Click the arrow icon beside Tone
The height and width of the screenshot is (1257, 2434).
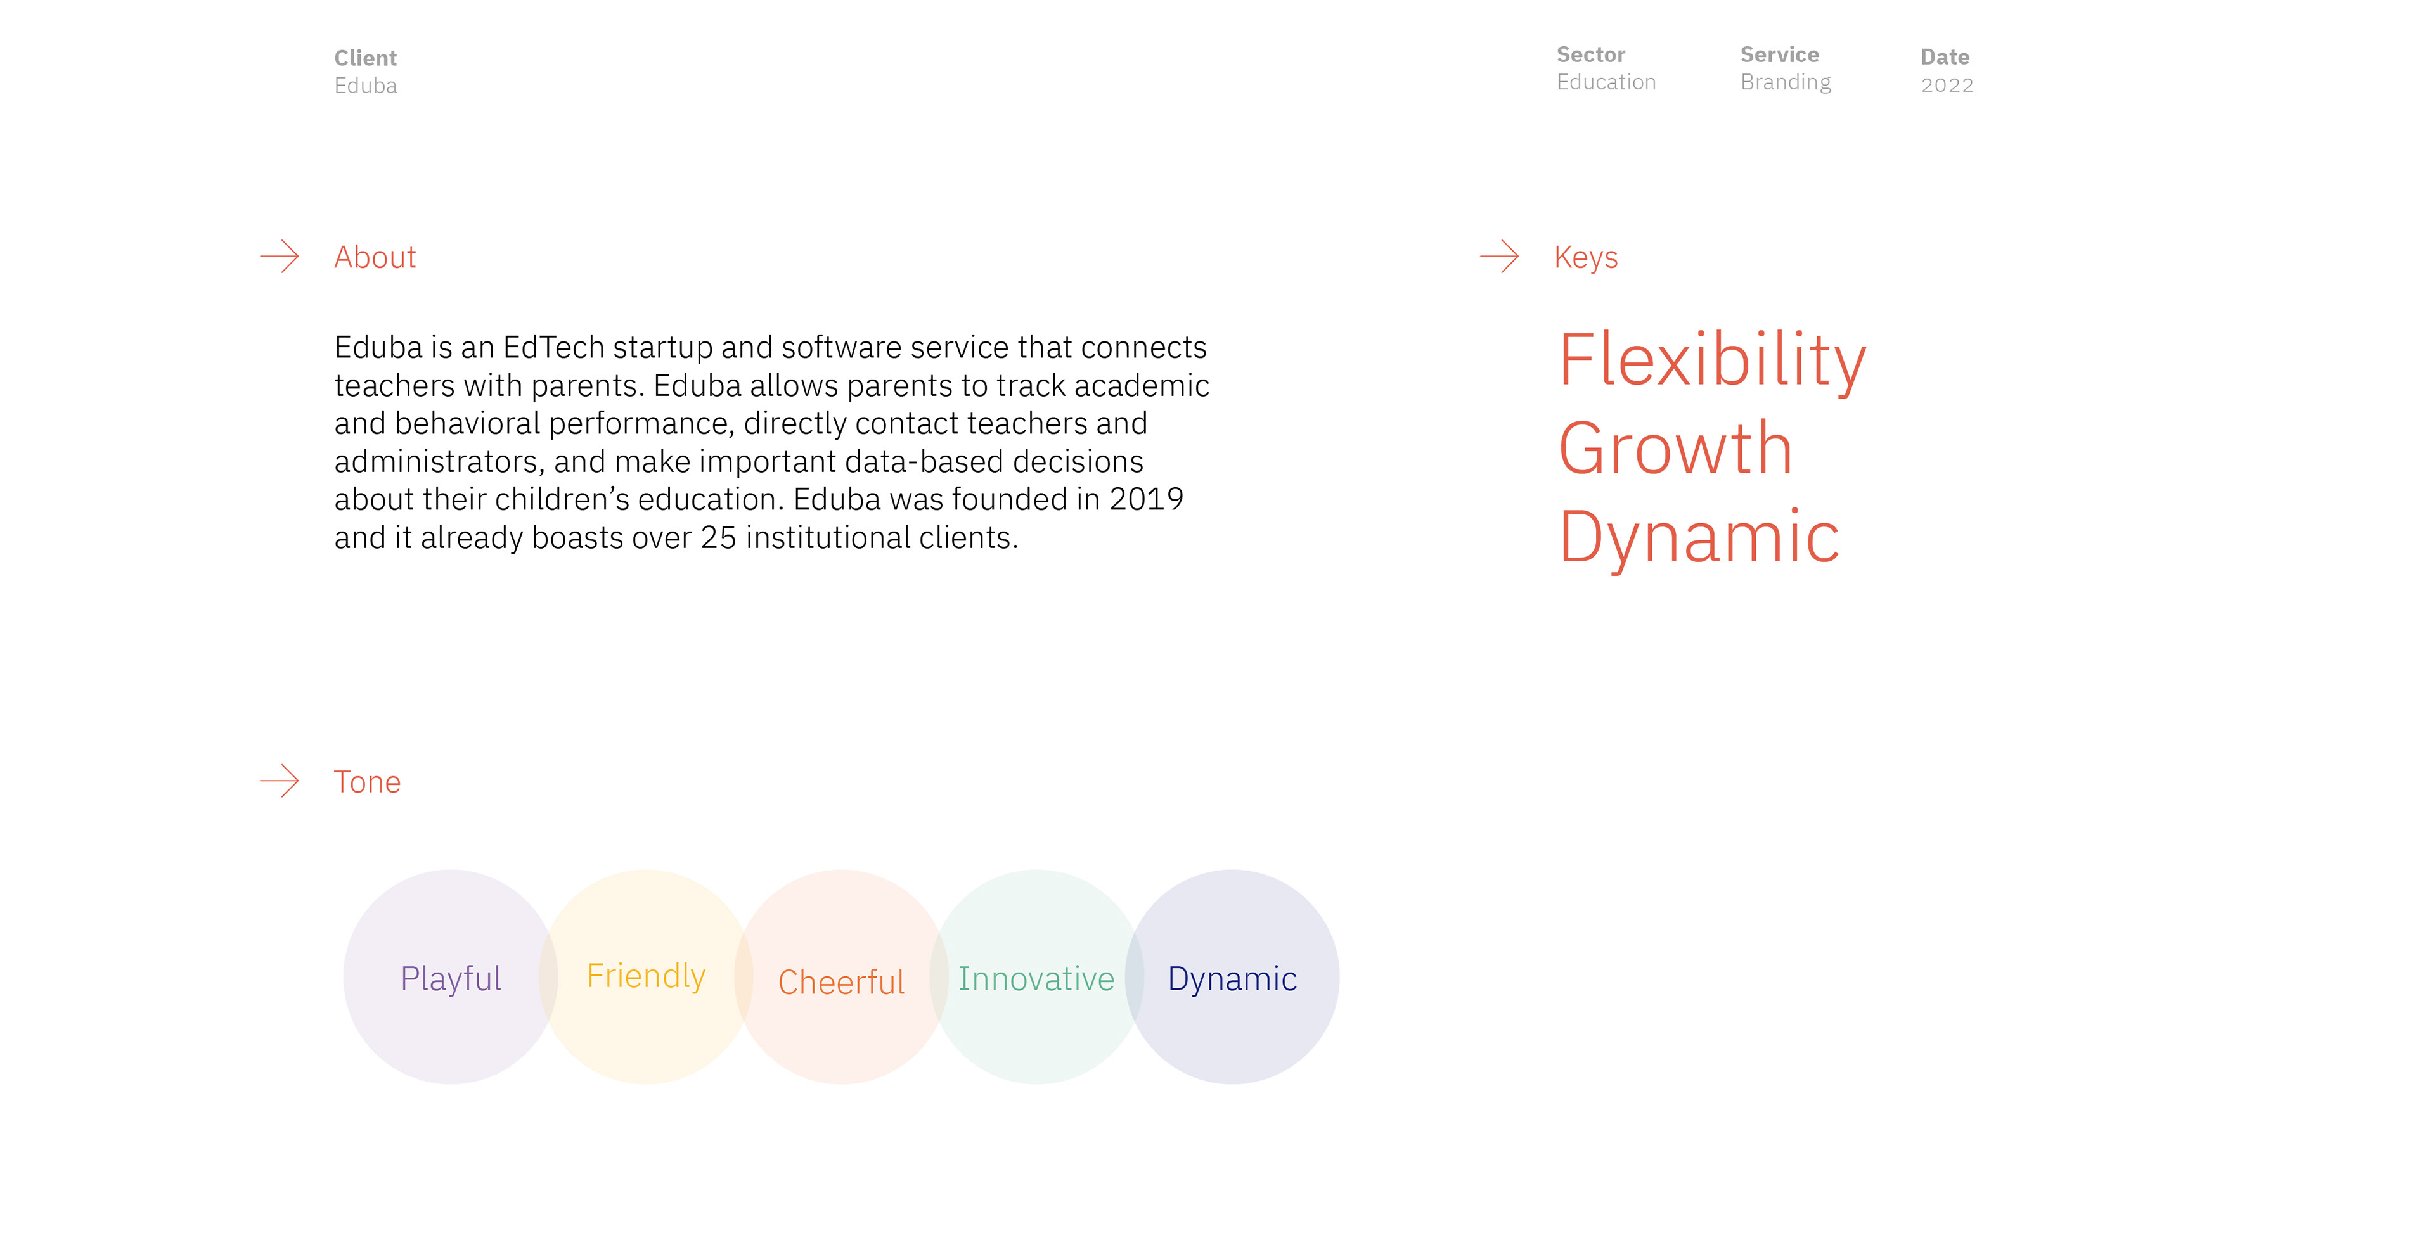280,781
